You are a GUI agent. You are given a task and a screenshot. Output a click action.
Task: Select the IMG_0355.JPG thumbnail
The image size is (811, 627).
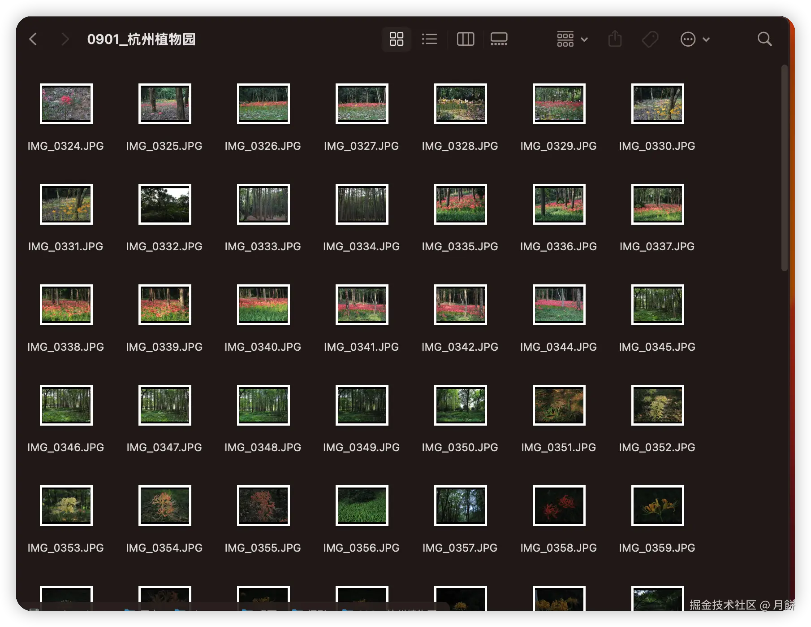(263, 505)
